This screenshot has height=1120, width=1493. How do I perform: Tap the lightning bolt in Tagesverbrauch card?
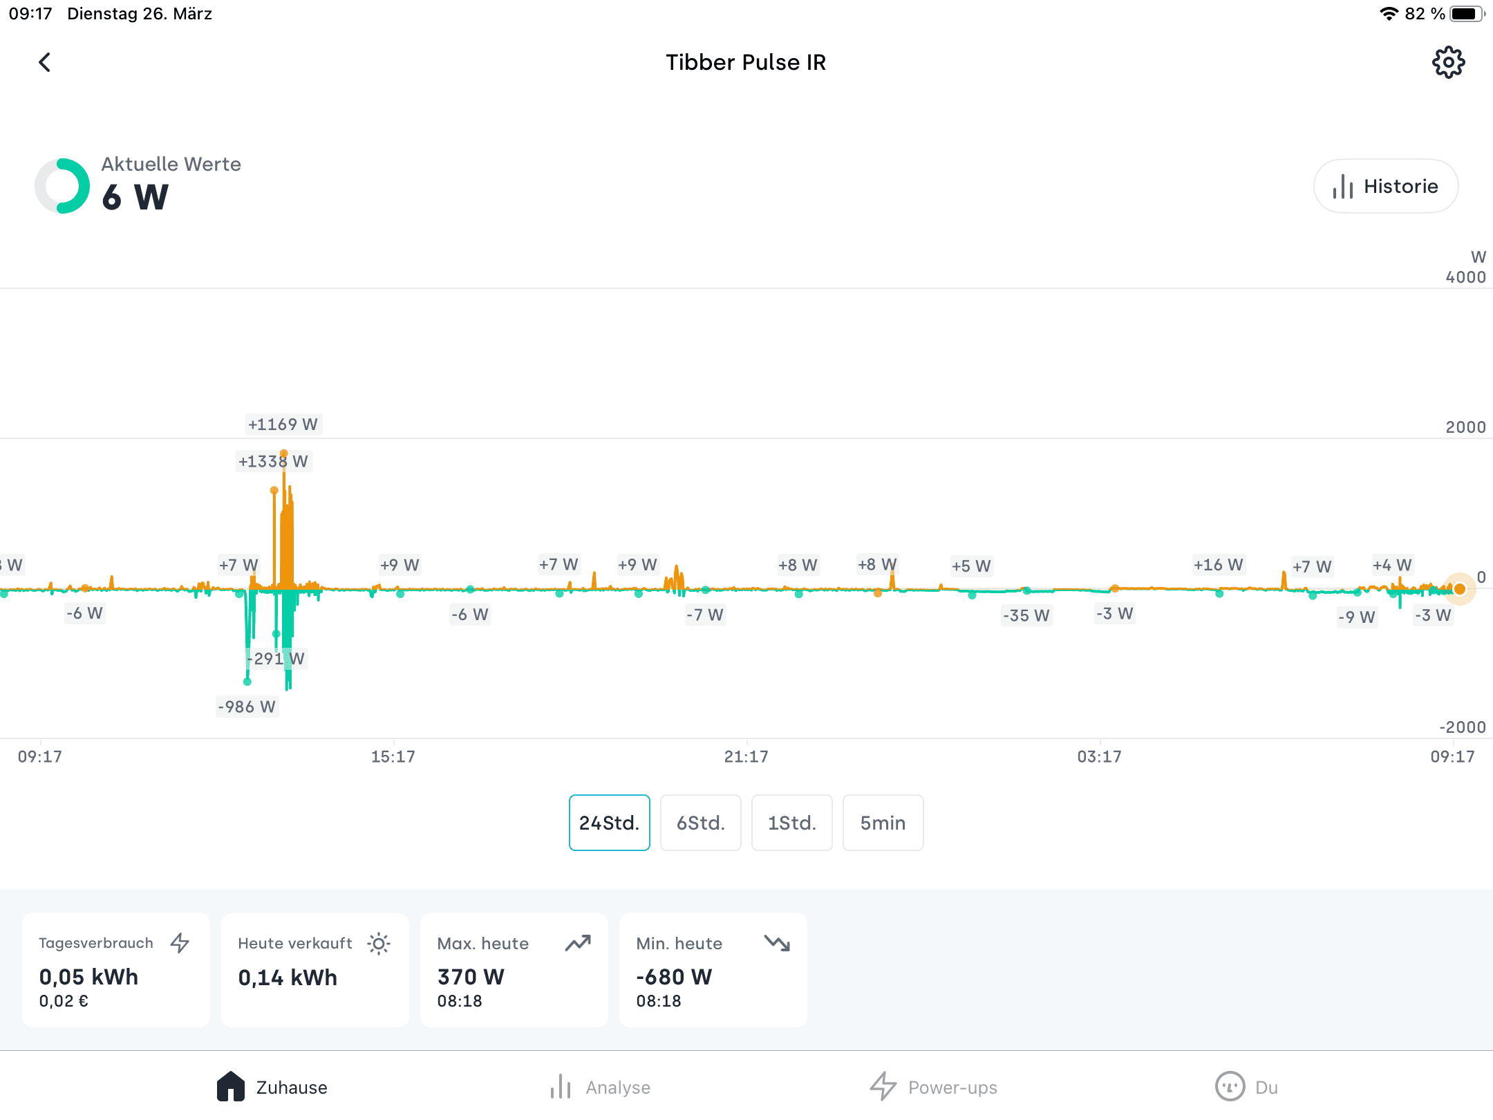click(x=180, y=943)
